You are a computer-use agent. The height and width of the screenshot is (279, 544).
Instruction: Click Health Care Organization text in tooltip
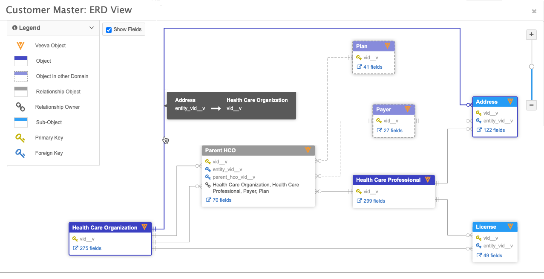257,100
